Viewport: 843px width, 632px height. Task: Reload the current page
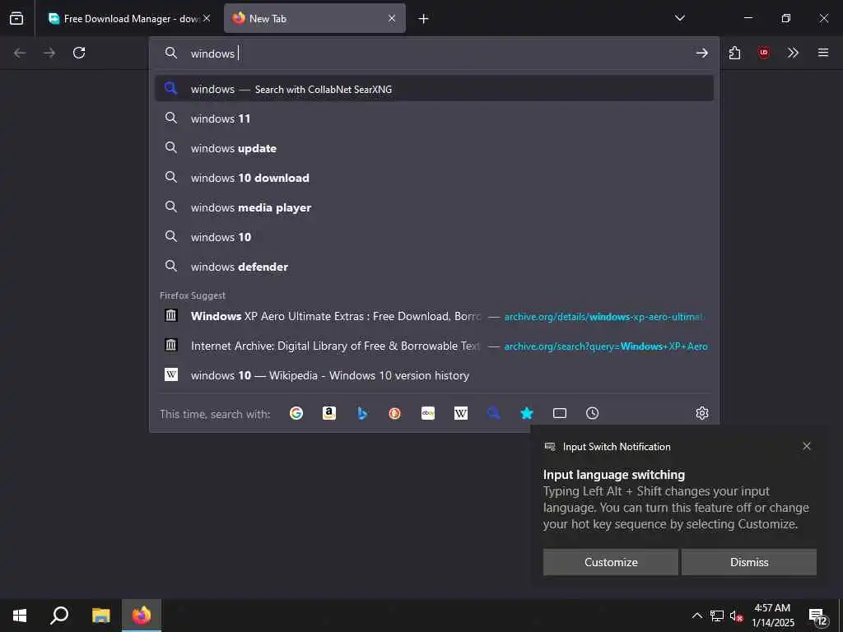point(79,53)
